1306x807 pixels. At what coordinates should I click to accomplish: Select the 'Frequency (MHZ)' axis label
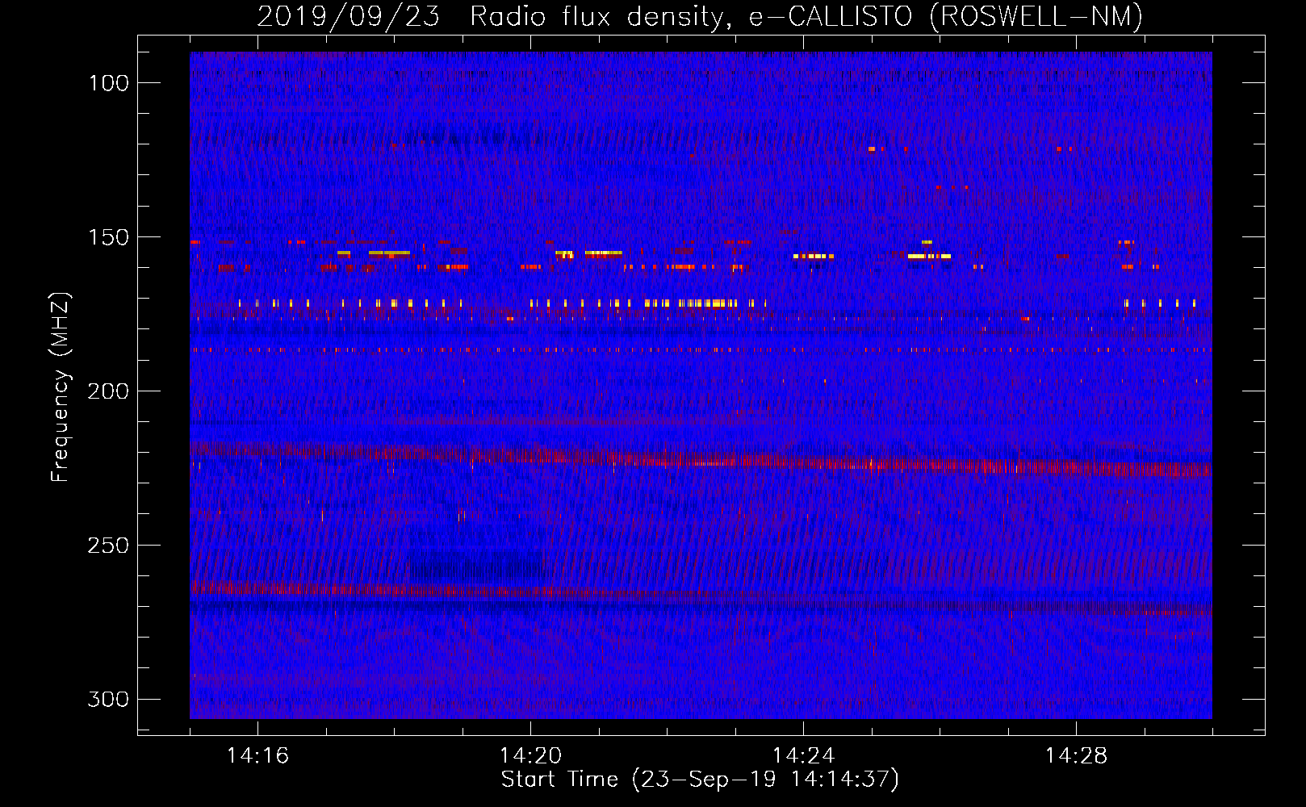61,387
